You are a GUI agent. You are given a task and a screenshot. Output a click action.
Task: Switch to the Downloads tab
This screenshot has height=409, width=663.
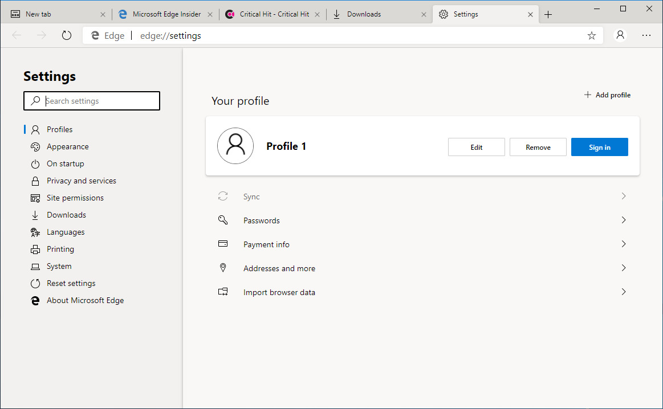pyautogui.click(x=371, y=14)
